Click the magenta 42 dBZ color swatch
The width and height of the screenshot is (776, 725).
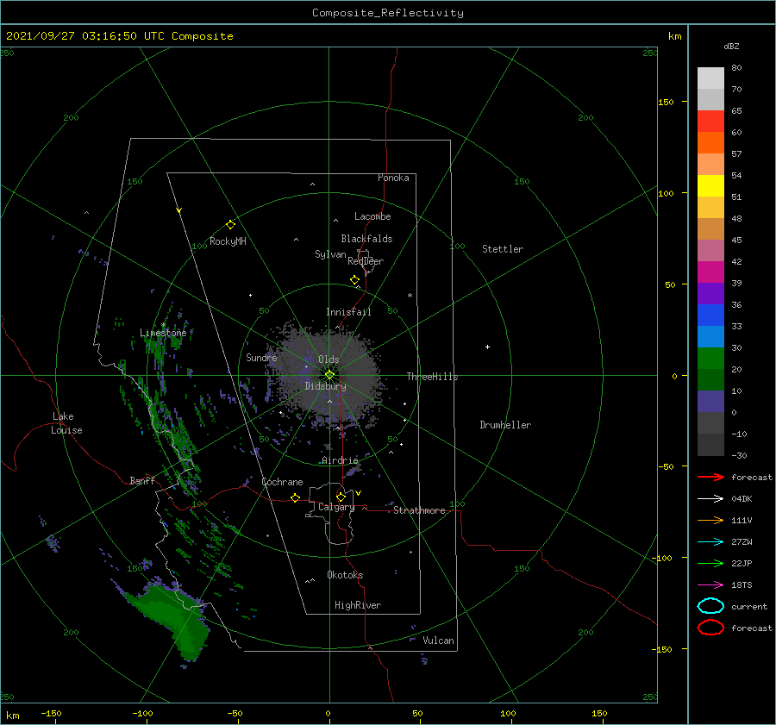point(710,272)
